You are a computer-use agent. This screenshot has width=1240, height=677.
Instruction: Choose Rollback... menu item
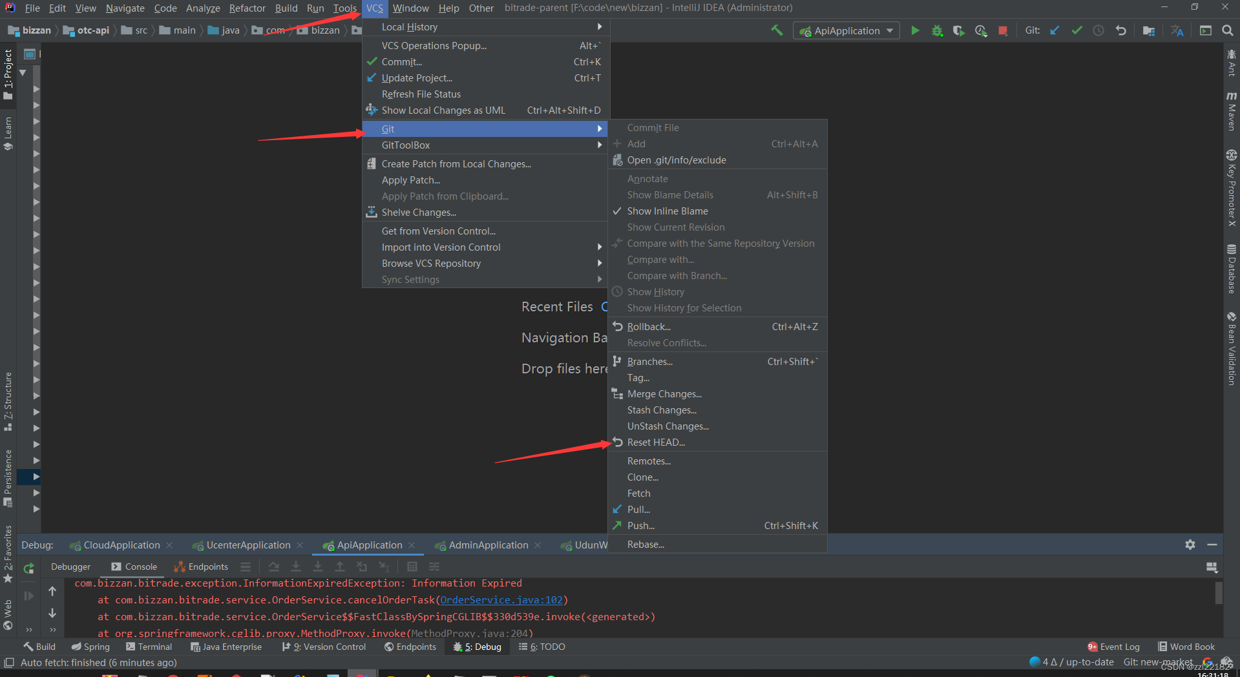717,327
